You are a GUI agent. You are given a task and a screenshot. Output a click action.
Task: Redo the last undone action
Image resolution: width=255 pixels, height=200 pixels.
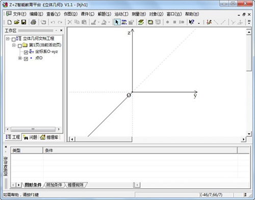[60, 22]
